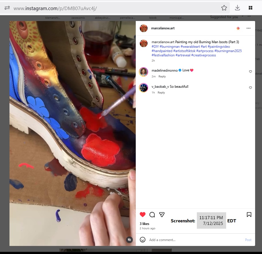Open the browser extensions icon
This screenshot has width=262, height=254.
pyautogui.click(x=250, y=8)
